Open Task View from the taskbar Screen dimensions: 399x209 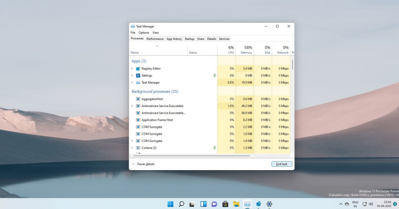click(x=192, y=204)
